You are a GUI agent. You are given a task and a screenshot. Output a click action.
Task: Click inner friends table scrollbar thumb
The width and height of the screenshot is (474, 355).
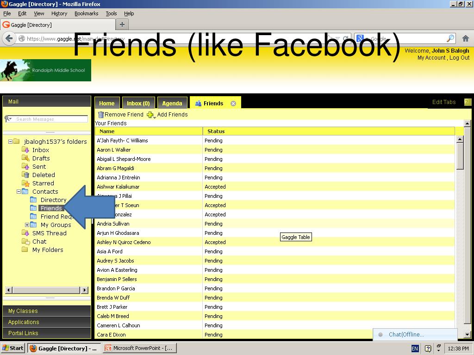tap(460, 156)
